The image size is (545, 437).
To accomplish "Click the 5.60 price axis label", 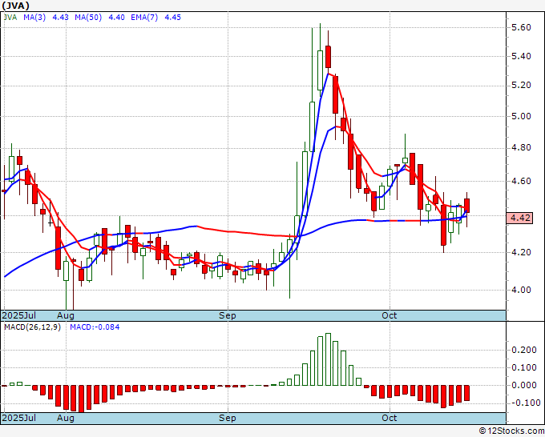I will point(521,27).
